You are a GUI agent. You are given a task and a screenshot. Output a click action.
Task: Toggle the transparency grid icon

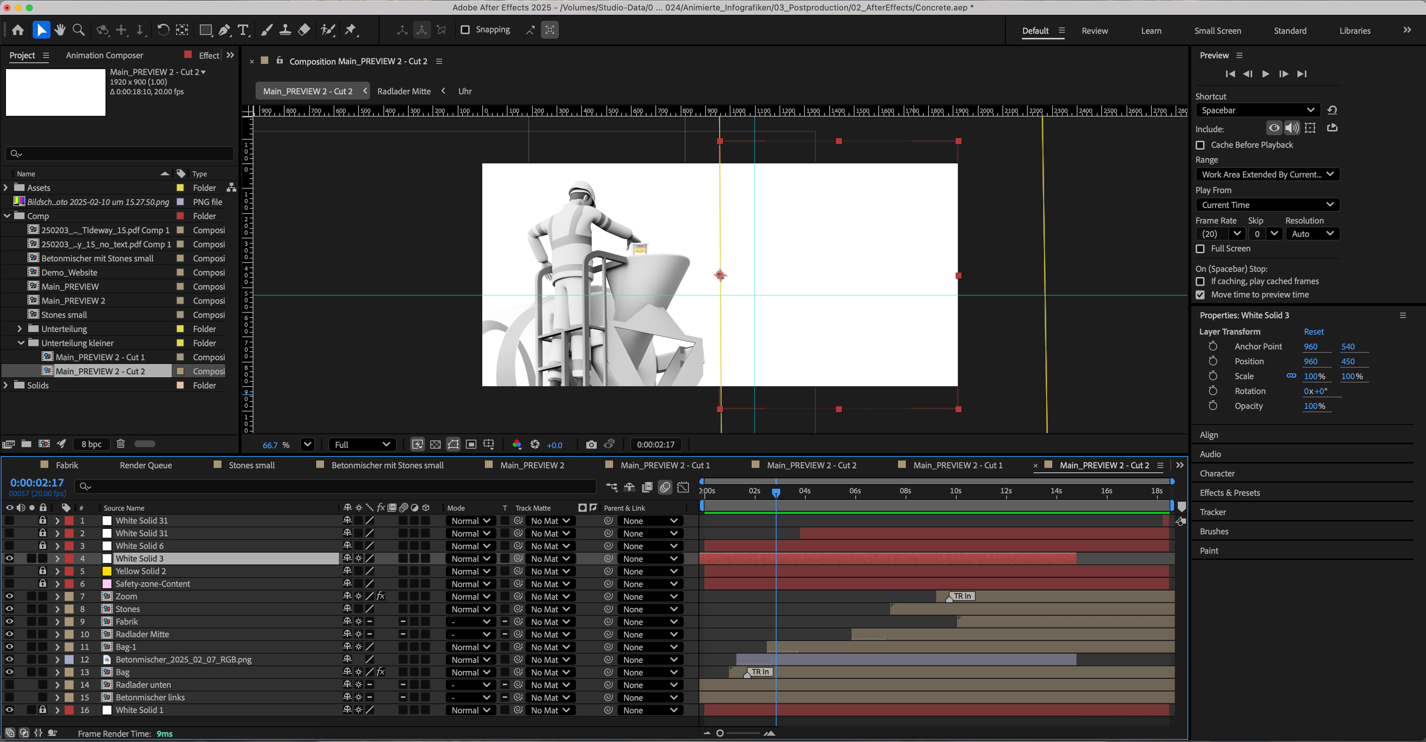(x=435, y=444)
